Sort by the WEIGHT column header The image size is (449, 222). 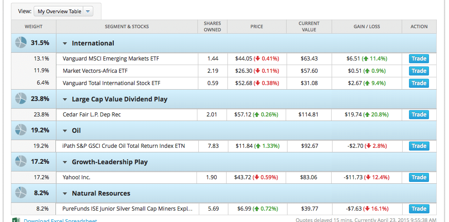tap(34, 27)
